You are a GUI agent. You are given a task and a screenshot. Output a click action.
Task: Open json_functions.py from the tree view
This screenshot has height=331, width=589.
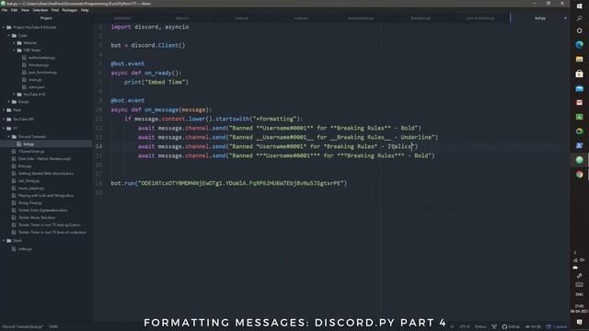(x=42, y=73)
